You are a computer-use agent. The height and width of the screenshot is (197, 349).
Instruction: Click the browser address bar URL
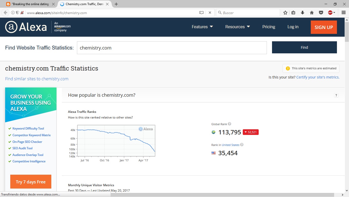(57, 13)
